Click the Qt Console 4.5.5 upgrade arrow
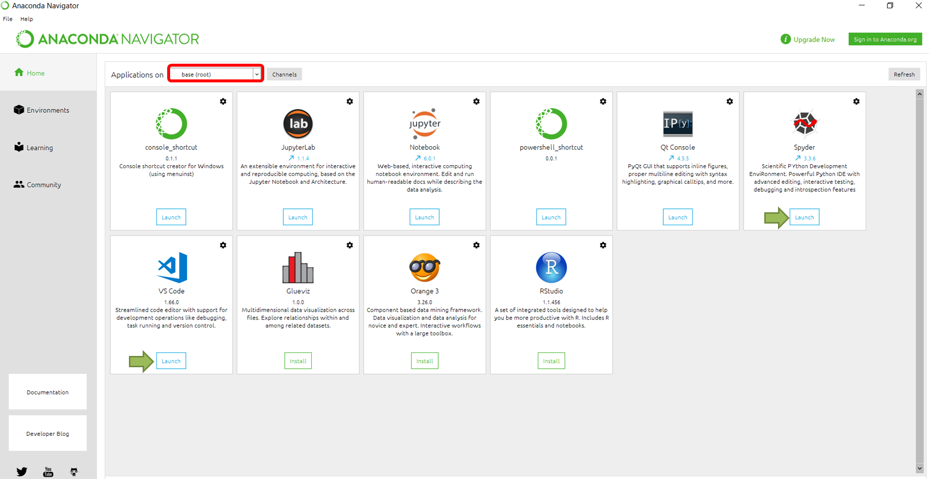Viewport: 929px width, 479px height. point(671,158)
